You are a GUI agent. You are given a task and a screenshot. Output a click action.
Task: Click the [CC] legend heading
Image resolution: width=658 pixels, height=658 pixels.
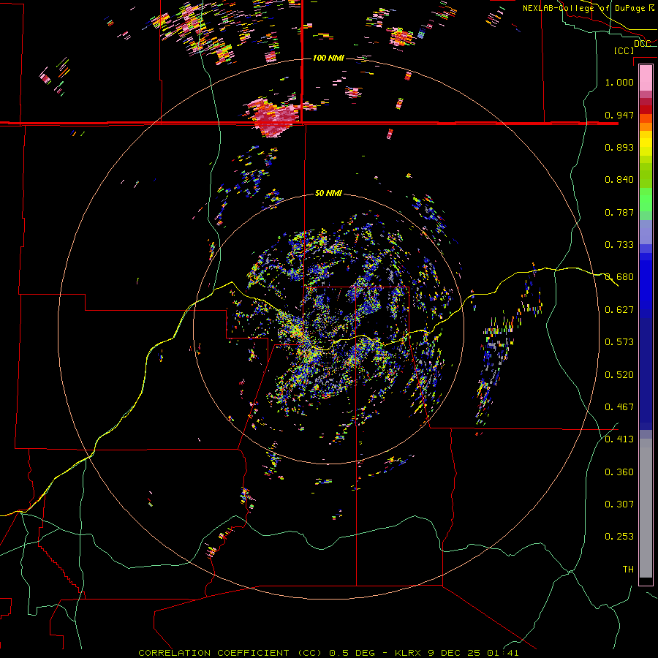tap(624, 50)
